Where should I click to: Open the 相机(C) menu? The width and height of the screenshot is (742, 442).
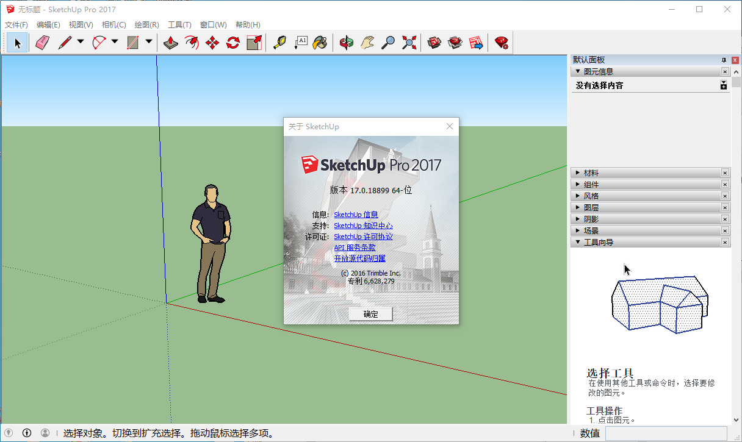113,25
